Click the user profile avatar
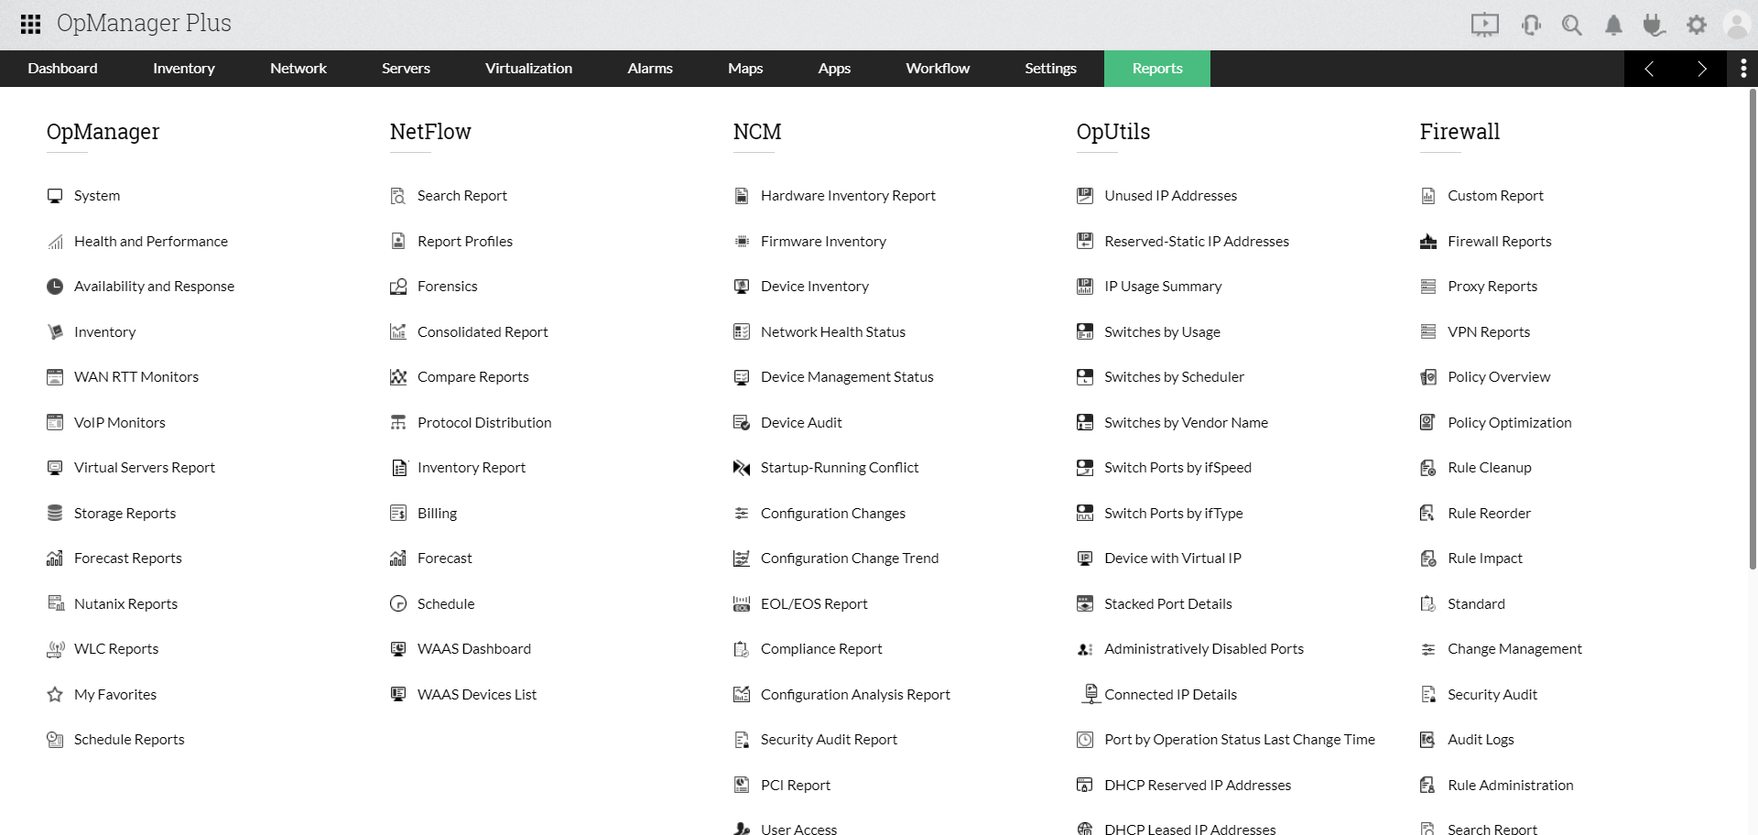This screenshot has height=835, width=1758. point(1739,25)
